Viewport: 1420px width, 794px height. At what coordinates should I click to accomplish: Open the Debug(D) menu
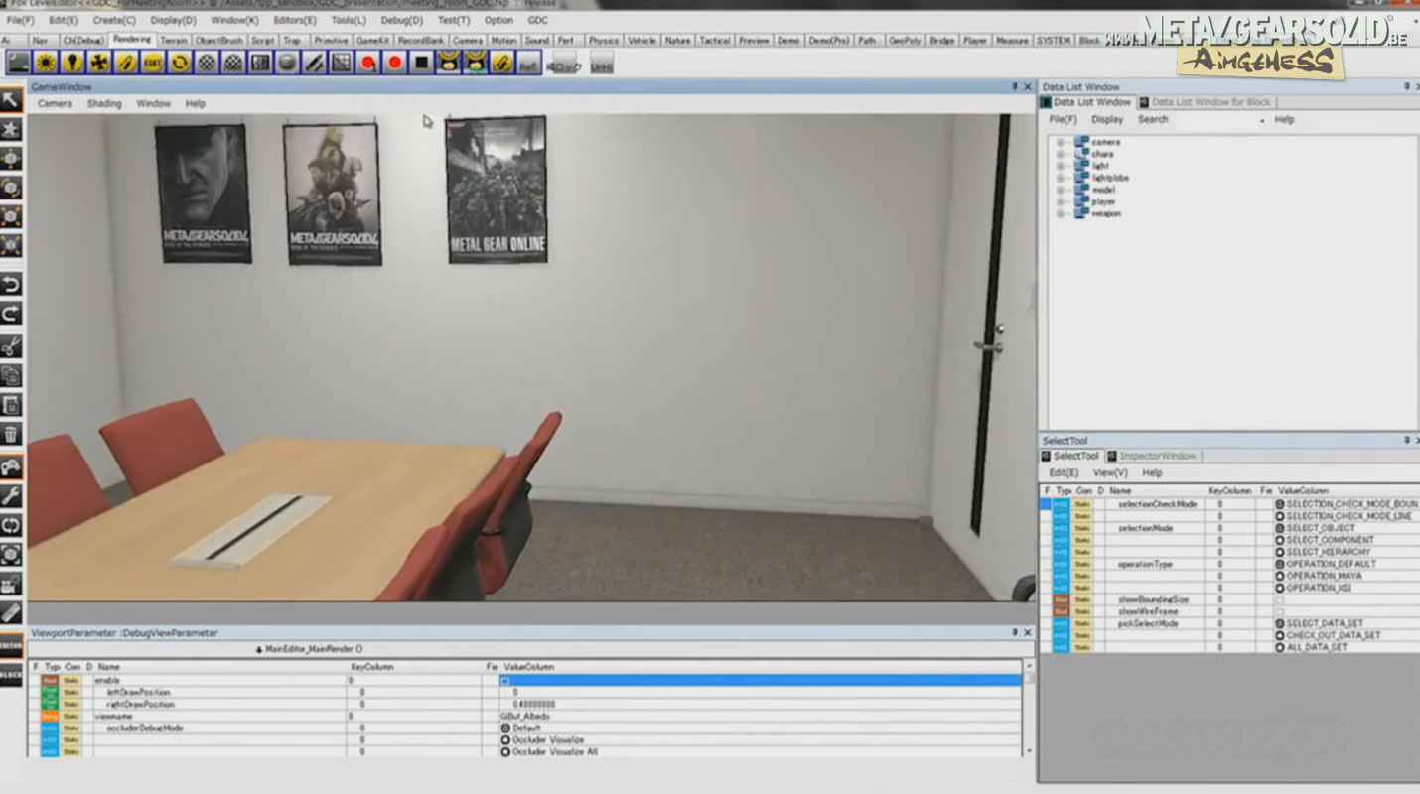tap(401, 20)
